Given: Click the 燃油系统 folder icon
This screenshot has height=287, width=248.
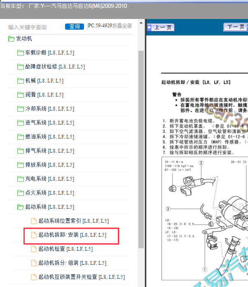Looking at the screenshot, I should 20,137.
